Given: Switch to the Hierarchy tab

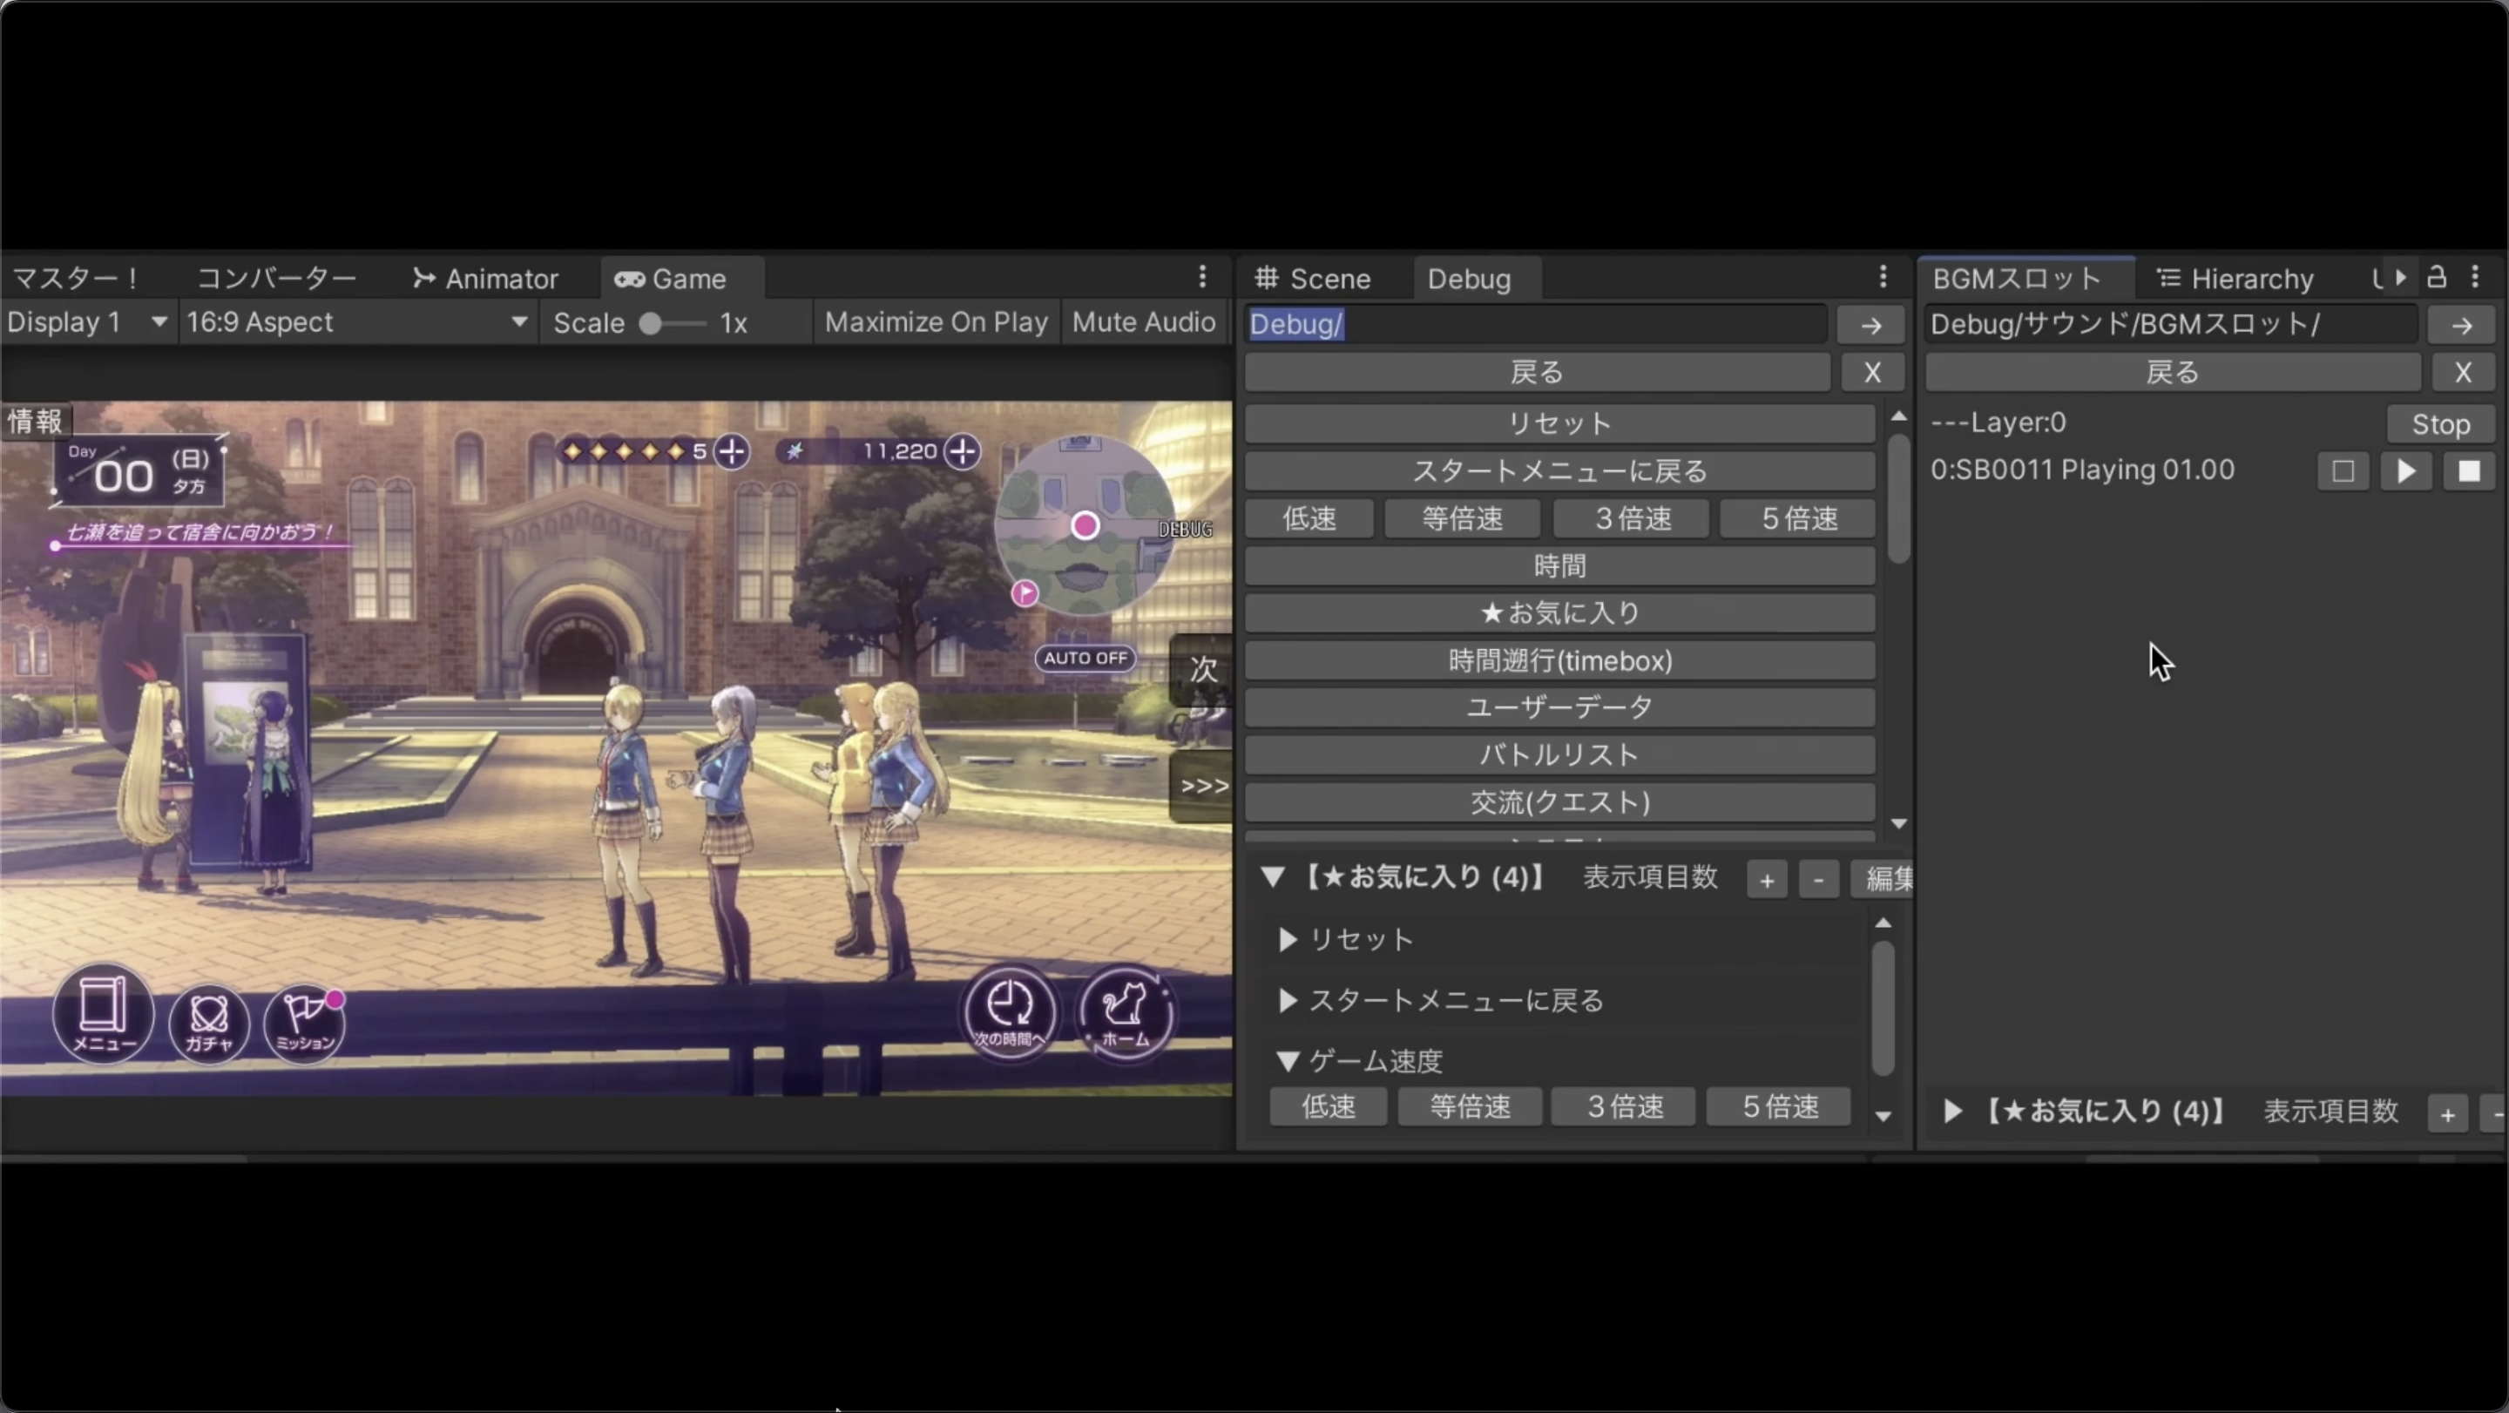Looking at the screenshot, I should [x=2235, y=280].
